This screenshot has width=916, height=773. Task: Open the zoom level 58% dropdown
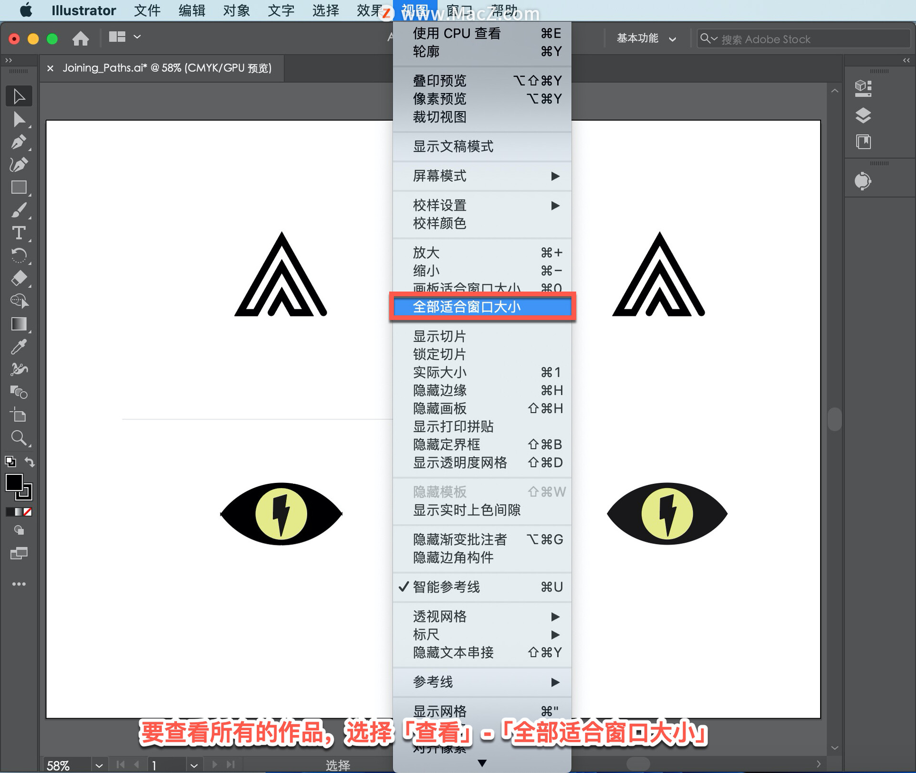pyautogui.click(x=99, y=765)
